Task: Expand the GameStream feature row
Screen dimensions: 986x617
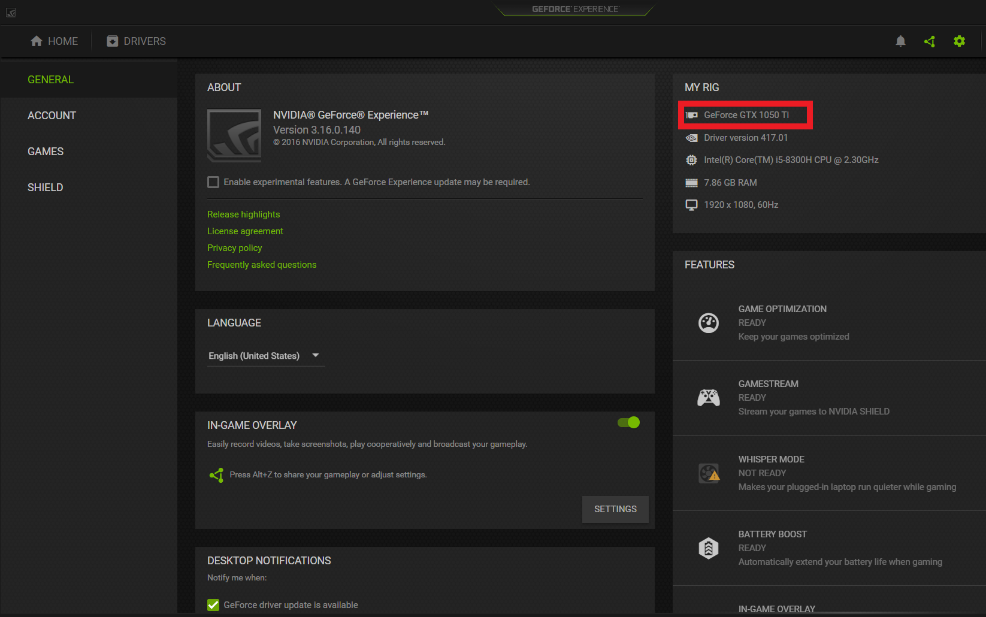Action: point(829,398)
